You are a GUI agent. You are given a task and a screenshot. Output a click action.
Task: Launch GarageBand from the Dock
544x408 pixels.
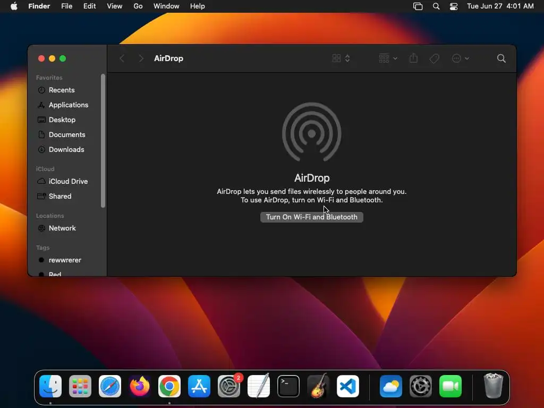318,386
